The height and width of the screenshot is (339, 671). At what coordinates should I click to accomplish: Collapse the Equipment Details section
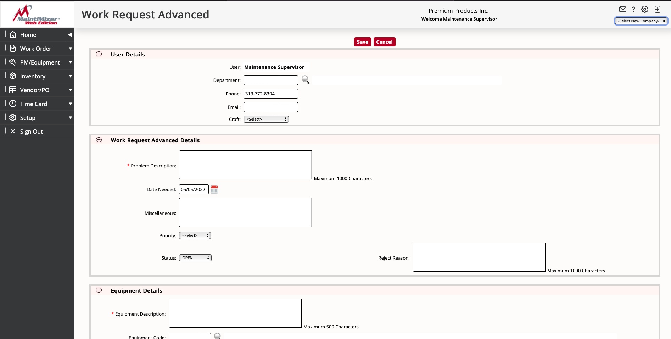pos(99,290)
